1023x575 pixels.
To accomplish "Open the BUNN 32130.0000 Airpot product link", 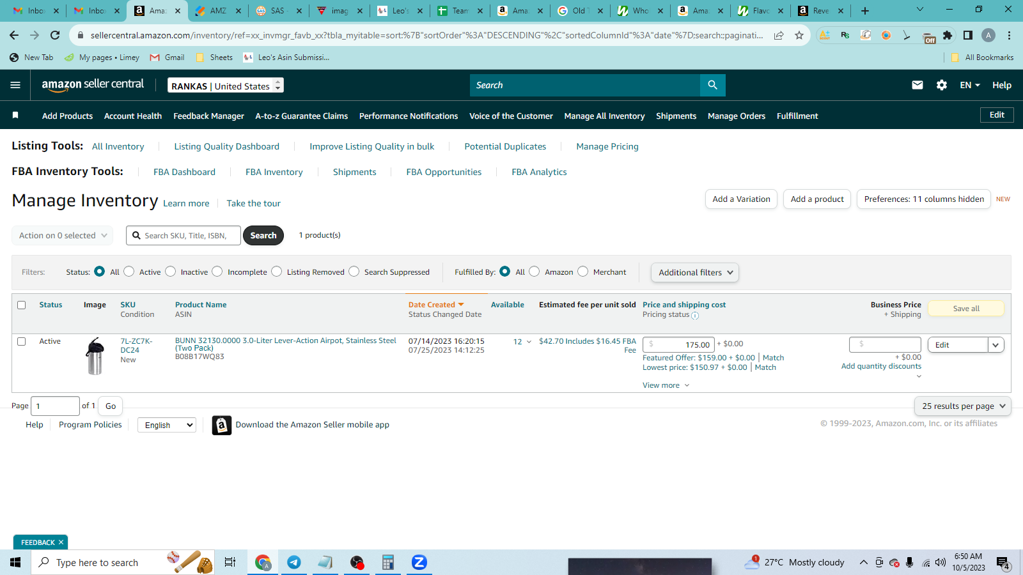I will [x=286, y=344].
